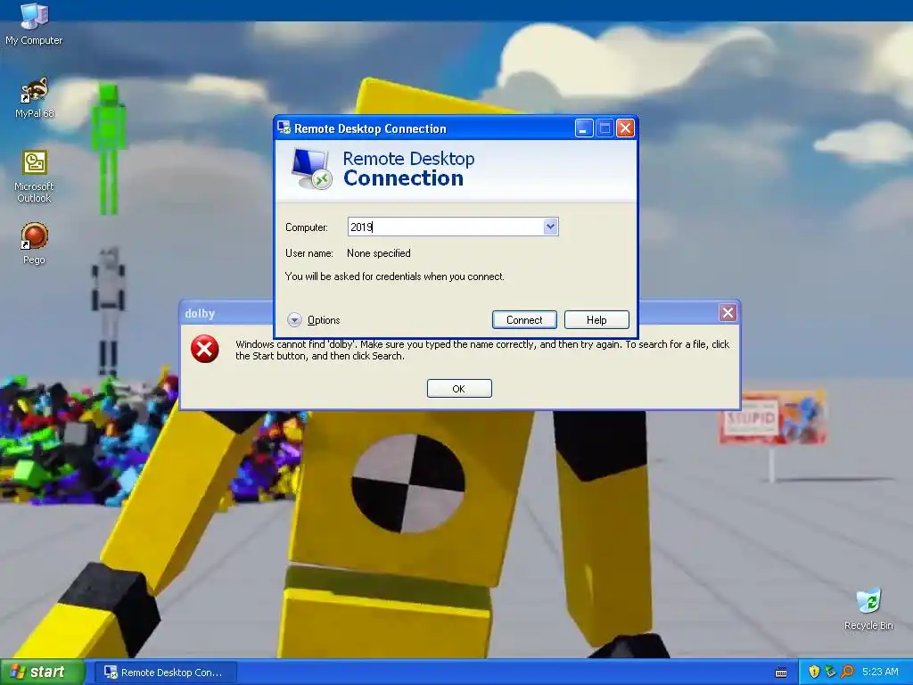Select the MyPal 68 desktop shortcut
The image size is (913, 685).
tap(35, 98)
